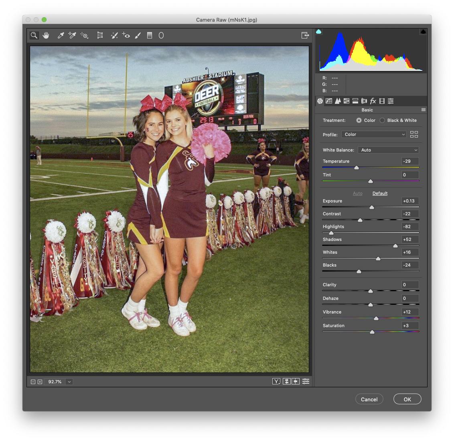The image size is (454, 441).
Task: Click the Cancel button
Action: pos(369,399)
